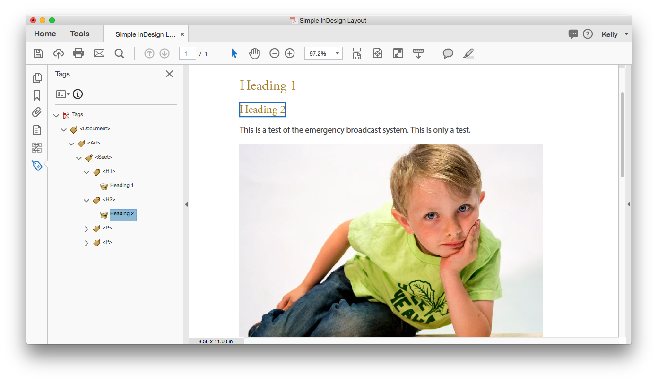This screenshot has height=382, width=658.
Task: Open the Kelly account dropdown
Action: [615, 34]
